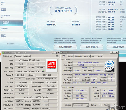This screenshot has height=110, width=126.
Task: Switch to the Graphics Card tab in GPU-Z
Action: click(x=8, y=56)
